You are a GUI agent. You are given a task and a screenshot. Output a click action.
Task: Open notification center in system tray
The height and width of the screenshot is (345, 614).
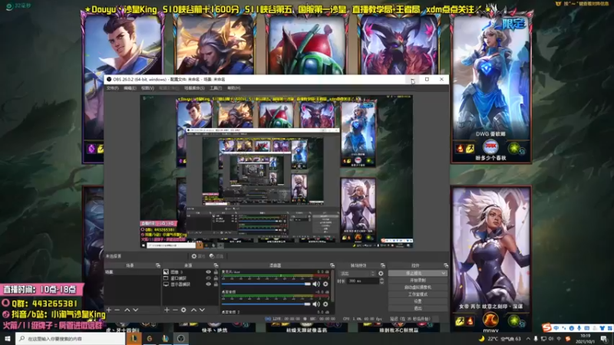coord(604,339)
